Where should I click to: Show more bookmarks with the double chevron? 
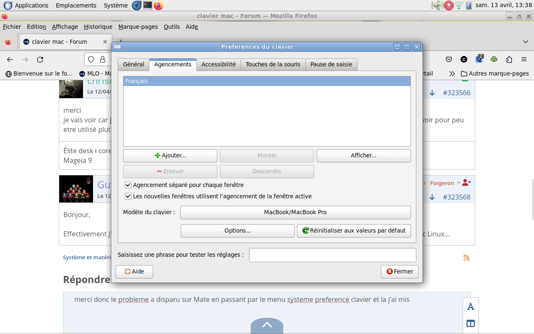click(452, 73)
